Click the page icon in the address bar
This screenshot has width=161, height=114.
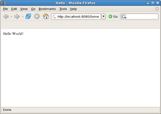[54, 16]
